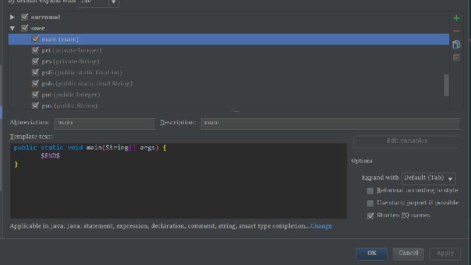471x265 pixels.
Task: Select the pri (private Integer) row
Action: pos(229,50)
